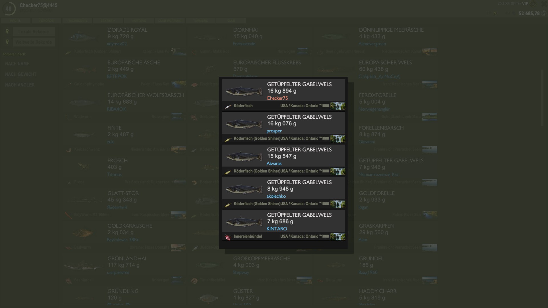
Task: Sort records by Nach Gewicht
Action: point(21,74)
